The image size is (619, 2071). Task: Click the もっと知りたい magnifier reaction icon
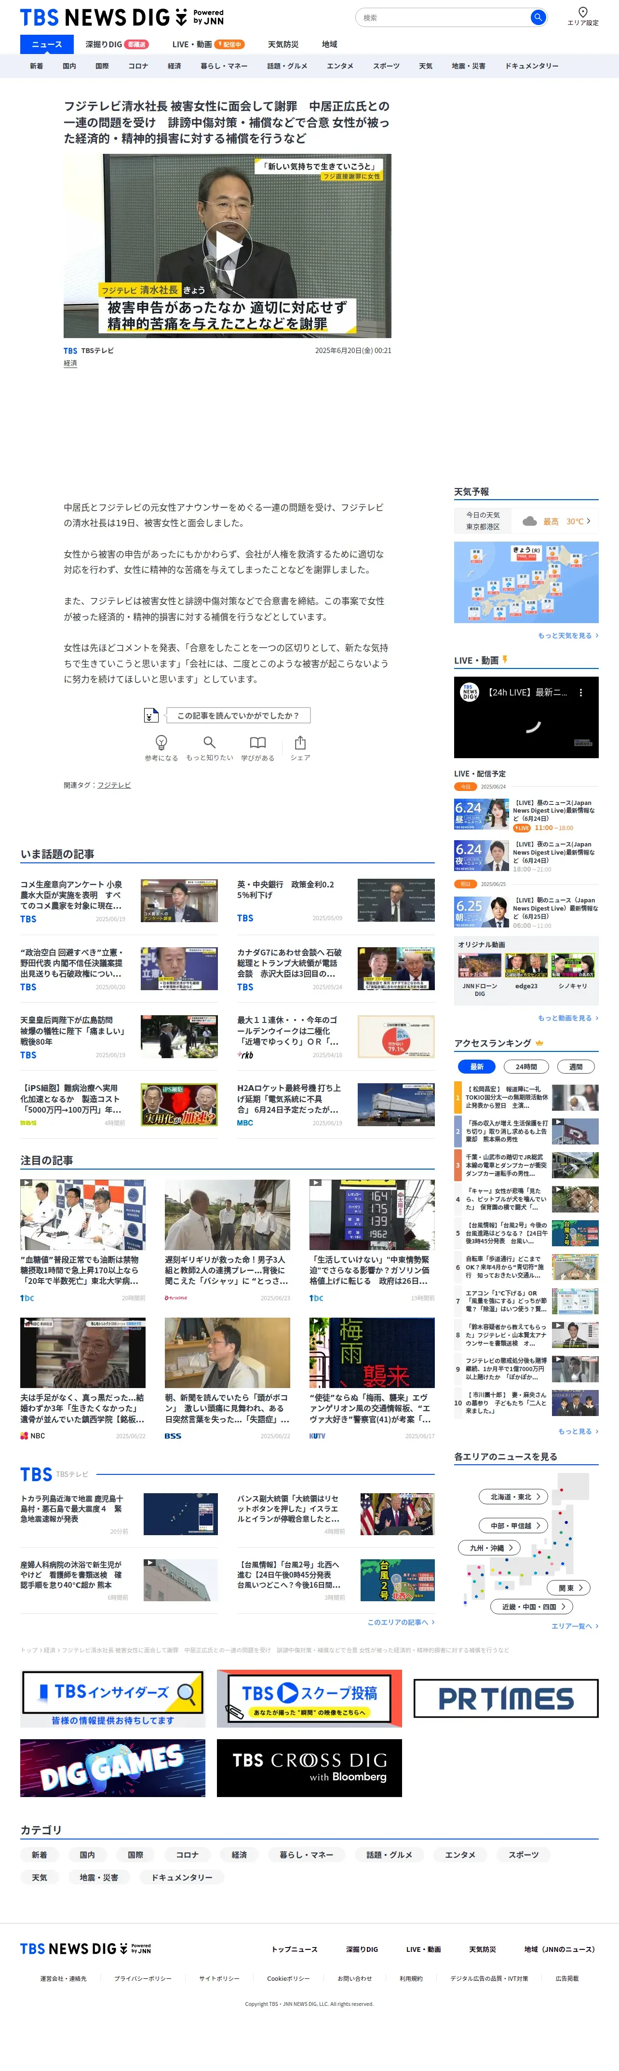click(x=209, y=742)
